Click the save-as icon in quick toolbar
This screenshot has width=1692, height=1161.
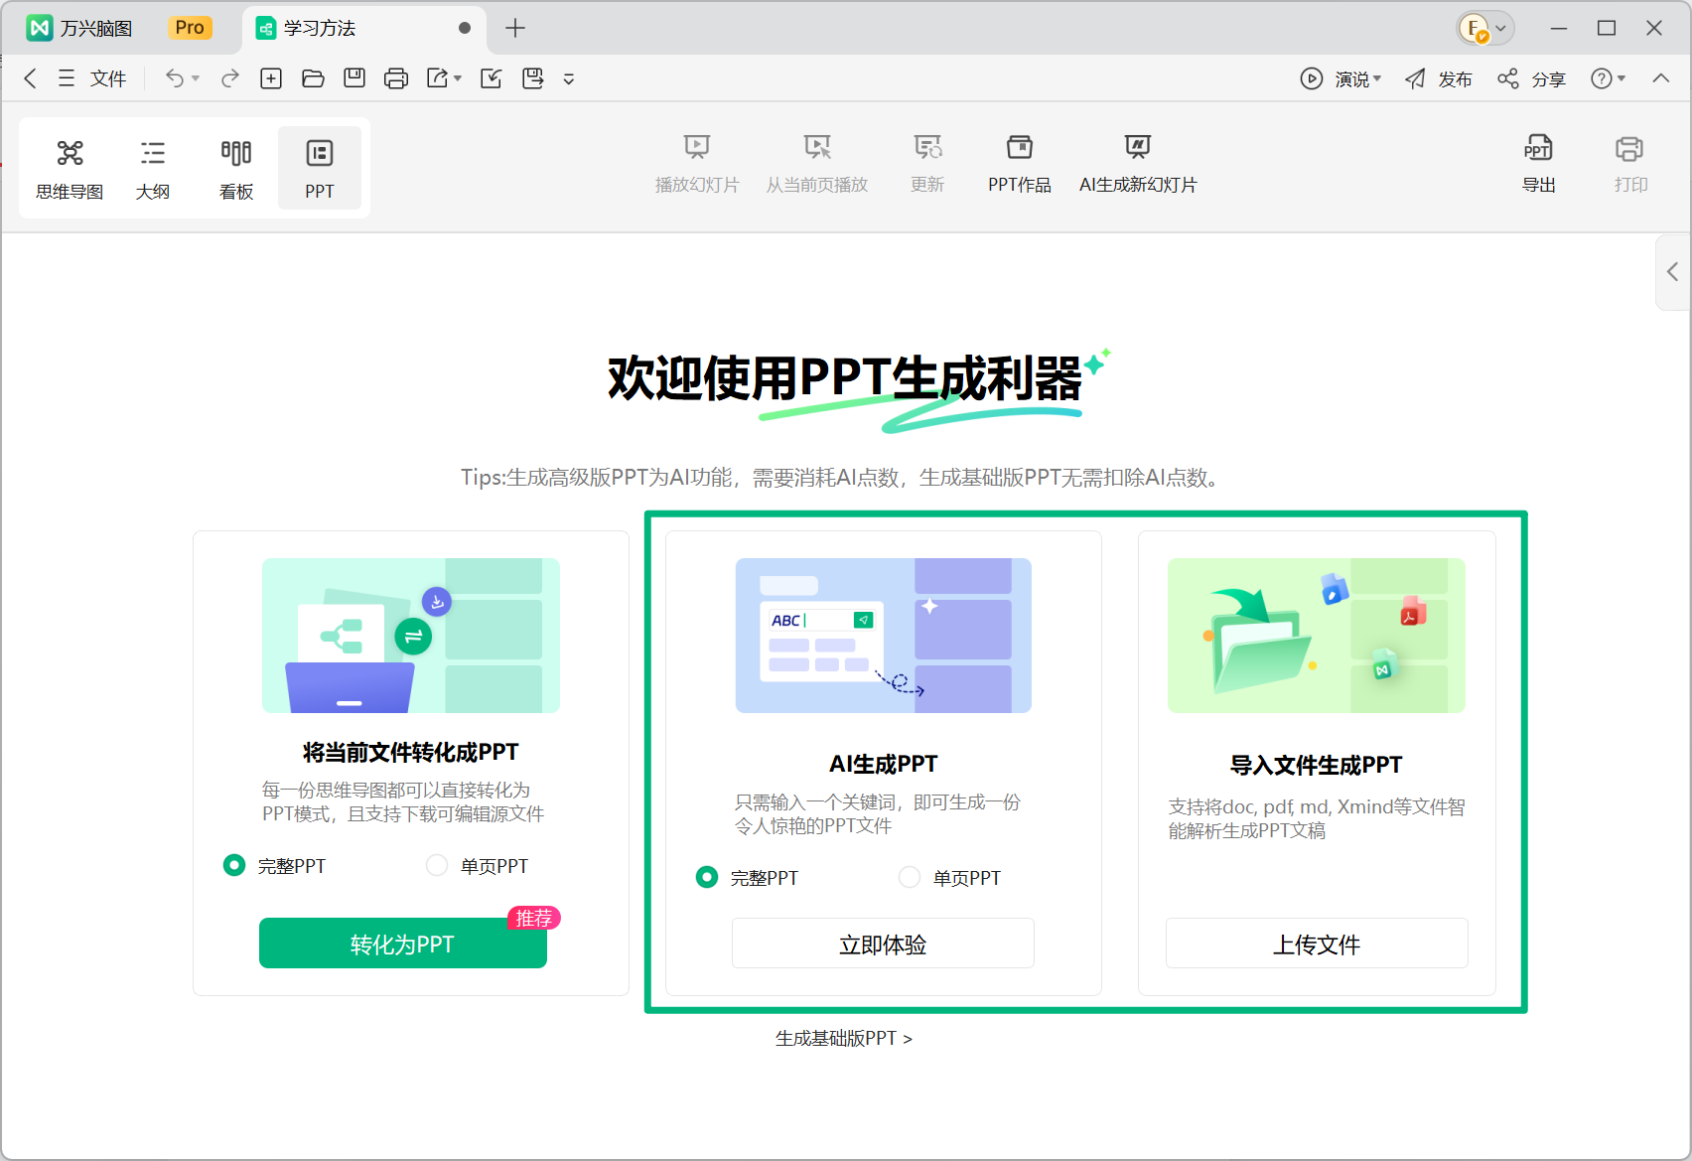pos(533,78)
